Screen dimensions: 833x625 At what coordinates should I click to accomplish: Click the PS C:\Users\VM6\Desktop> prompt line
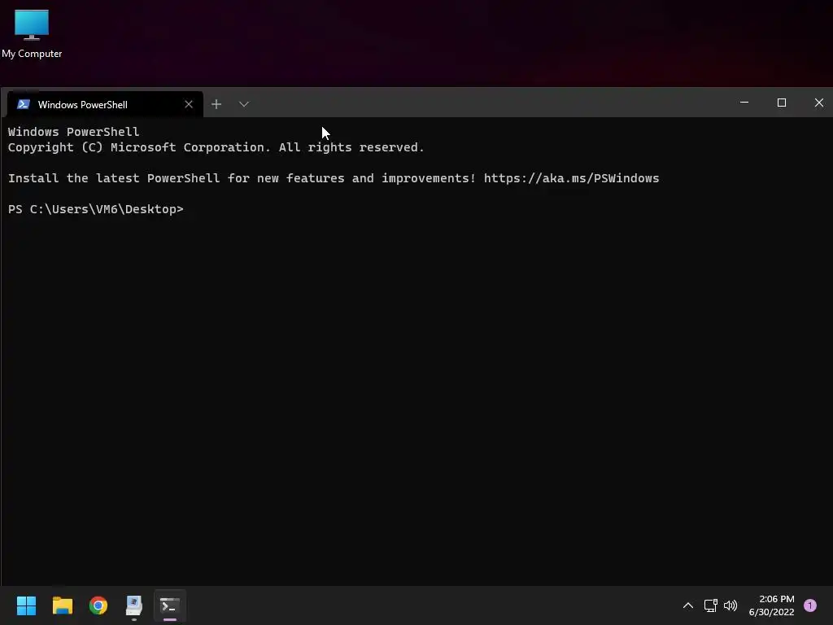pos(96,209)
